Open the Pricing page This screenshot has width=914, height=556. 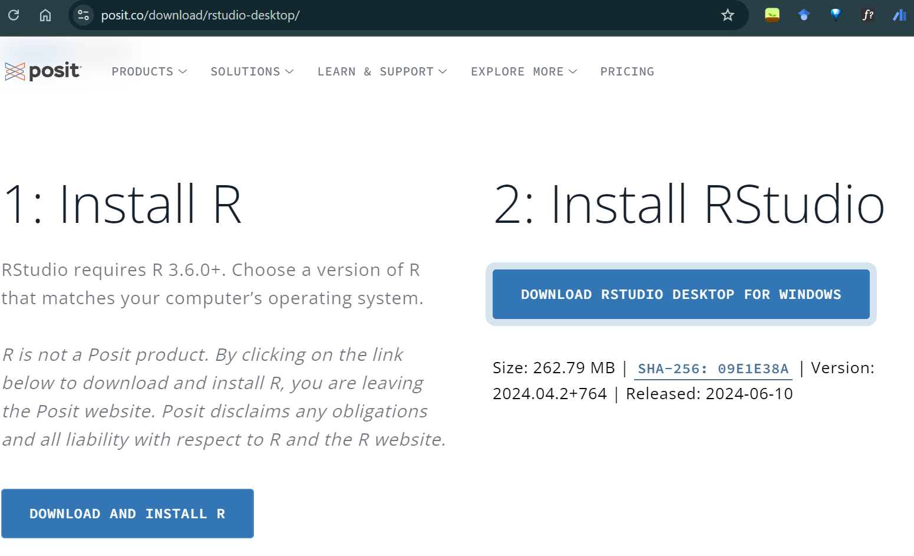point(627,71)
